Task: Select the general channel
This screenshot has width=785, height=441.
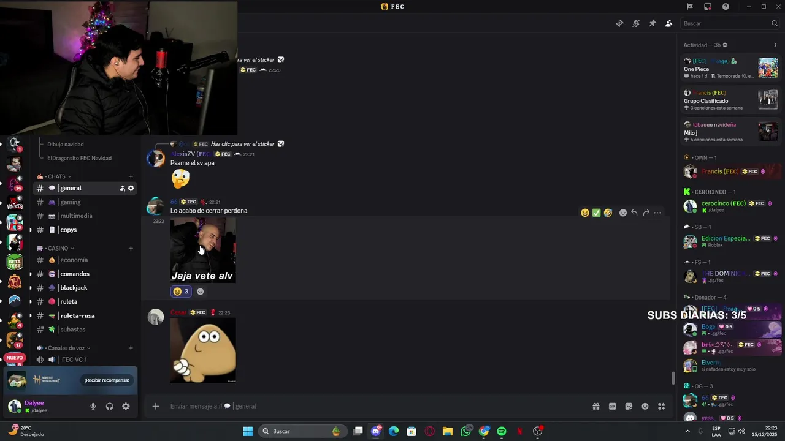Action: pyautogui.click(x=85, y=188)
